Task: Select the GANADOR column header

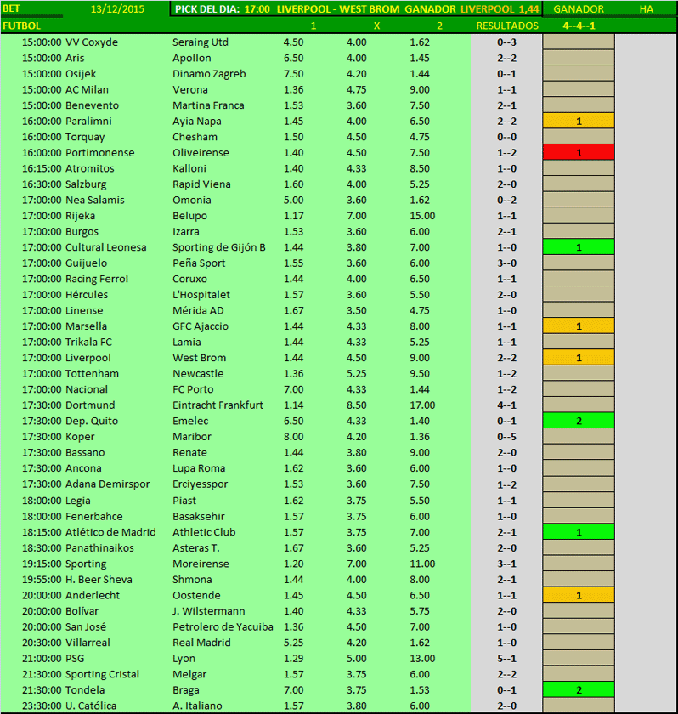Action: (x=579, y=9)
